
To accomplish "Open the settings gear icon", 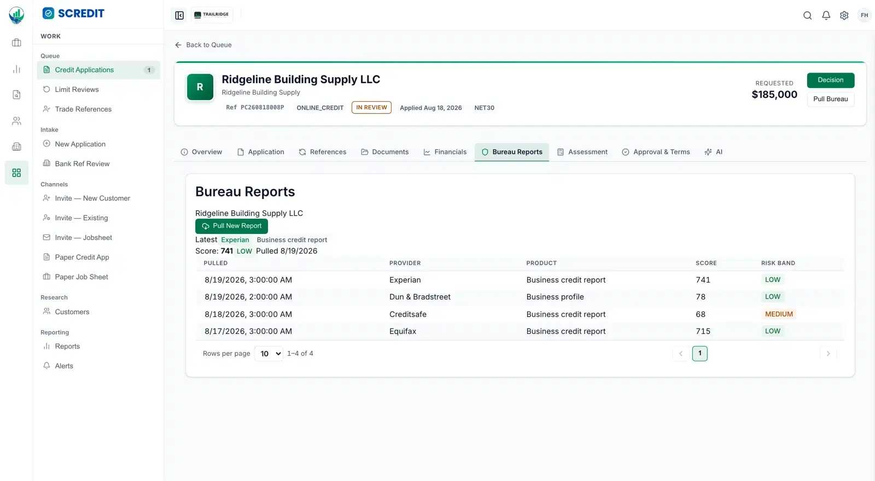I will click(844, 15).
